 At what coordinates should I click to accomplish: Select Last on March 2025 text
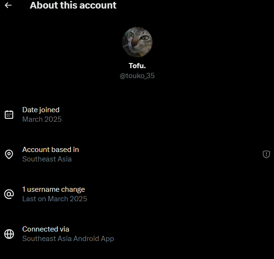point(55,199)
